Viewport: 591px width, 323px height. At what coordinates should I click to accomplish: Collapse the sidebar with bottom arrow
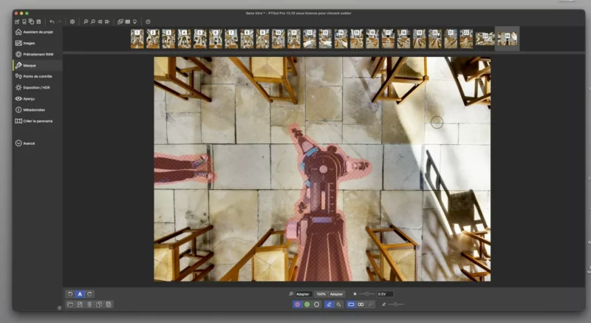click(x=59, y=308)
